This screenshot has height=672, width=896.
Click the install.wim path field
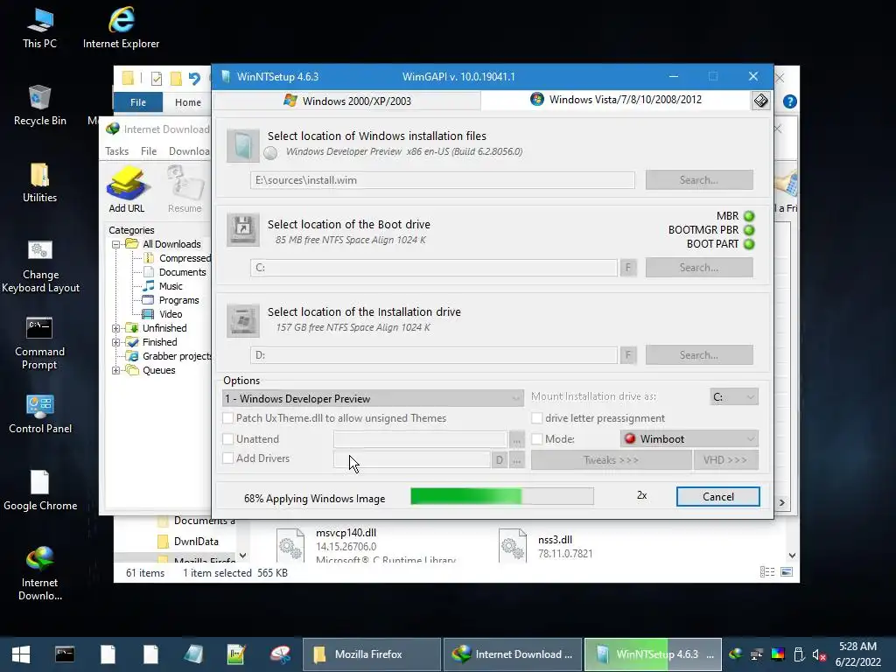click(x=442, y=180)
